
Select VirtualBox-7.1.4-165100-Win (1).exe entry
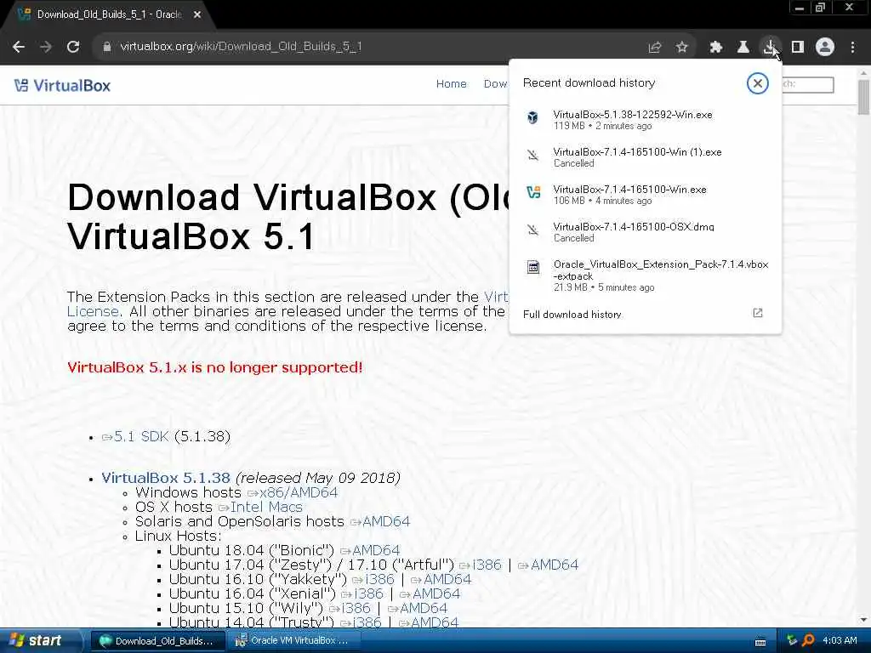coord(645,157)
